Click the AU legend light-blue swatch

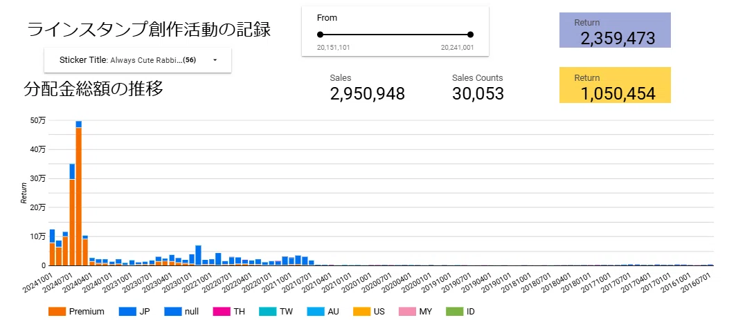pyautogui.click(x=316, y=312)
